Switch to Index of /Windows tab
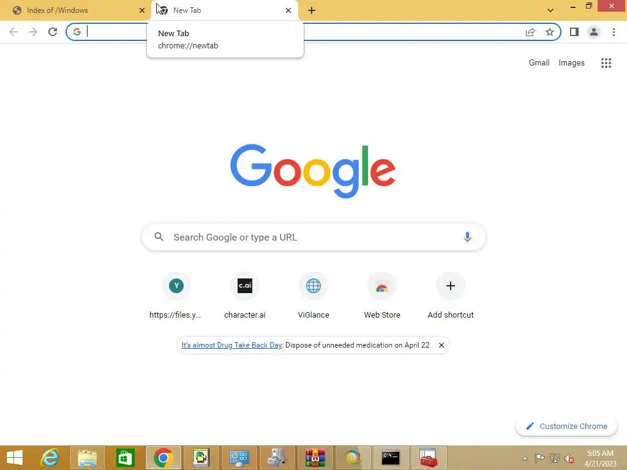627x470 pixels. 76,10
